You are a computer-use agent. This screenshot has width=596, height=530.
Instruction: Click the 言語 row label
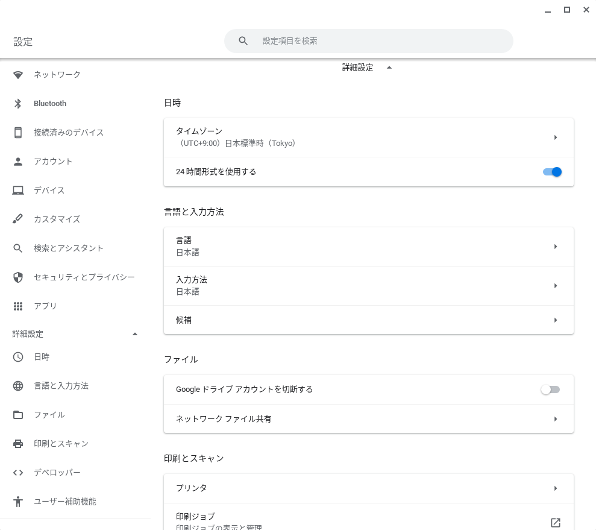(x=184, y=241)
